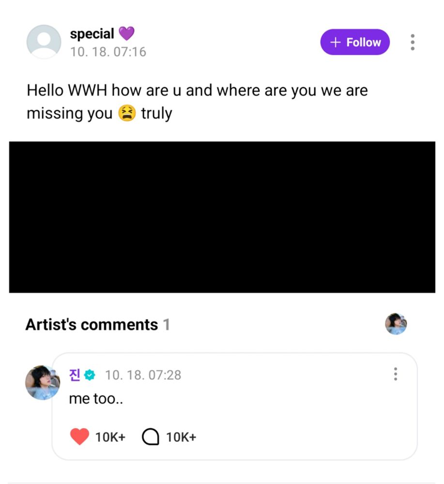This screenshot has height=484, width=444.
Task: Open the username "special" profile link
Action: [x=92, y=34]
